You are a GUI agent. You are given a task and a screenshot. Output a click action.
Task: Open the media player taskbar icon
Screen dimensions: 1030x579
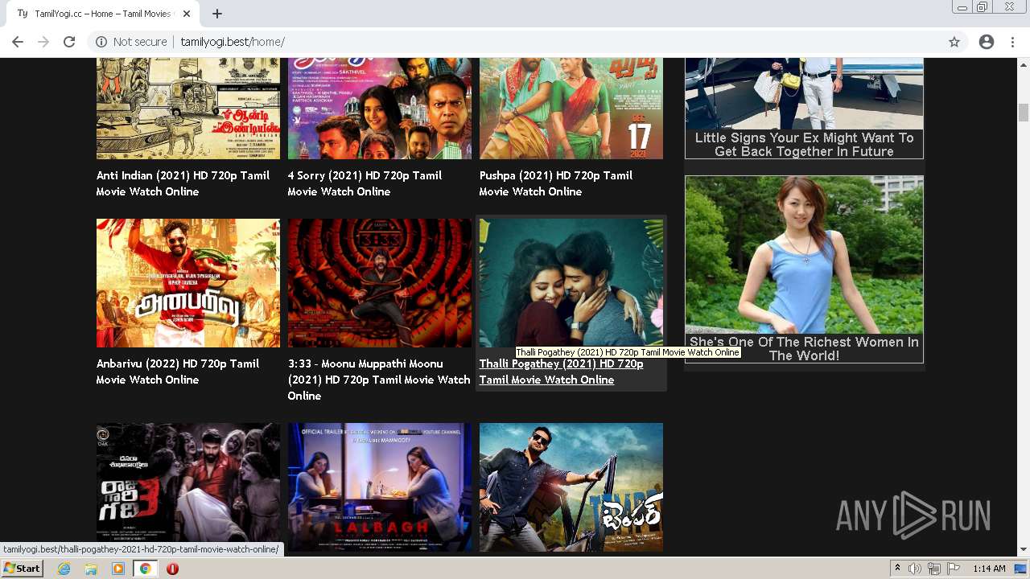118,569
